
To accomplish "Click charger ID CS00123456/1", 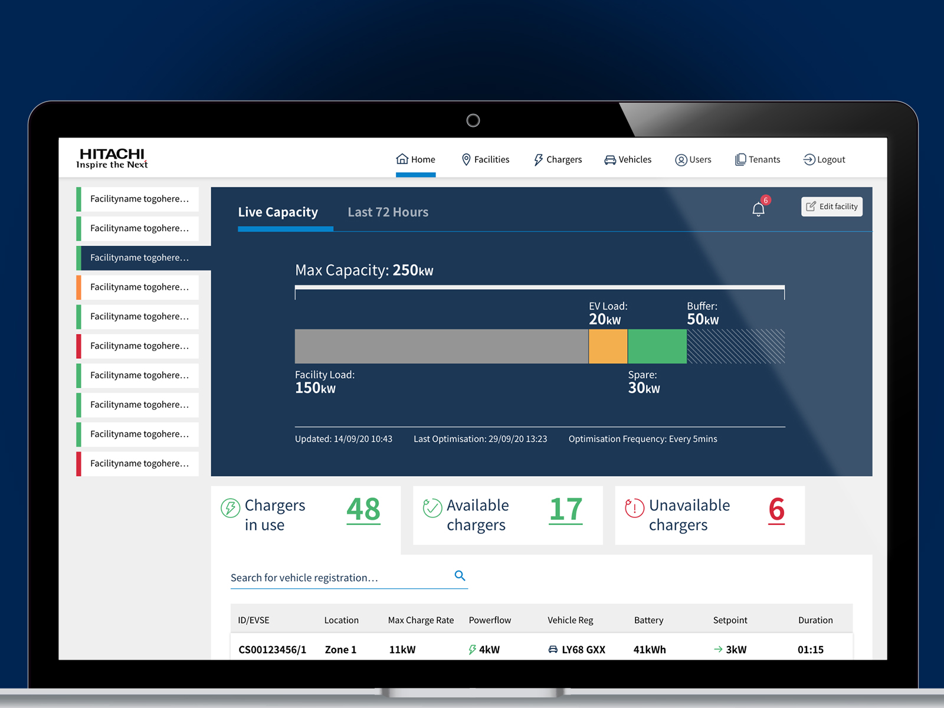I will pyautogui.click(x=273, y=650).
